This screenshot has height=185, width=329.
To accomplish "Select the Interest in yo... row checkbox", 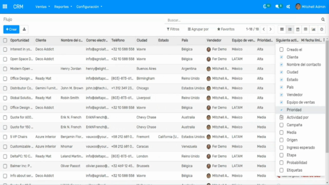I will coord(5,49).
